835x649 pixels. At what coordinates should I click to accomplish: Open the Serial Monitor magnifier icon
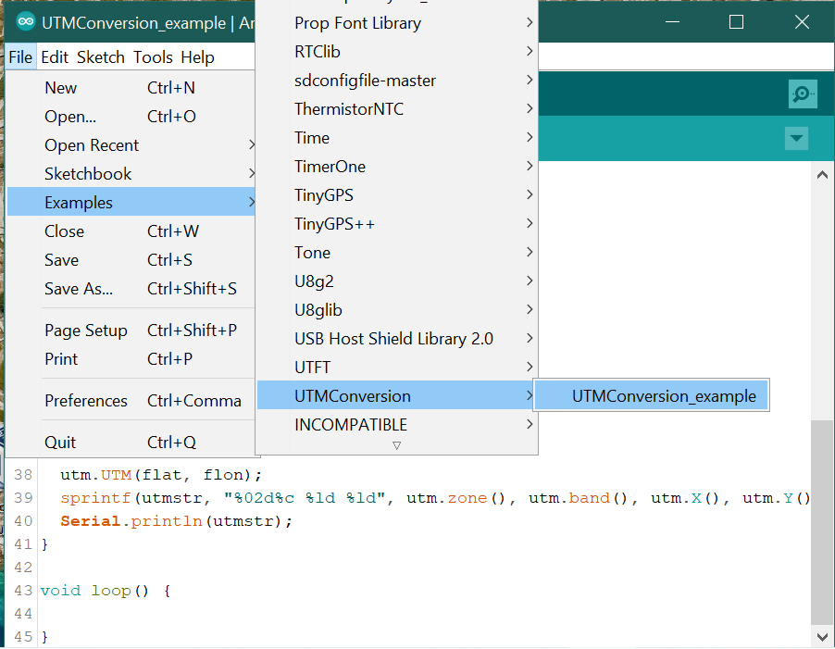(803, 94)
